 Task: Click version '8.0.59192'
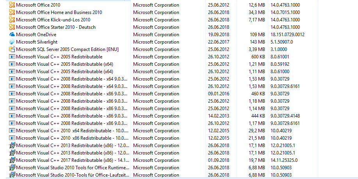pyautogui.click(x=280, y=64)
